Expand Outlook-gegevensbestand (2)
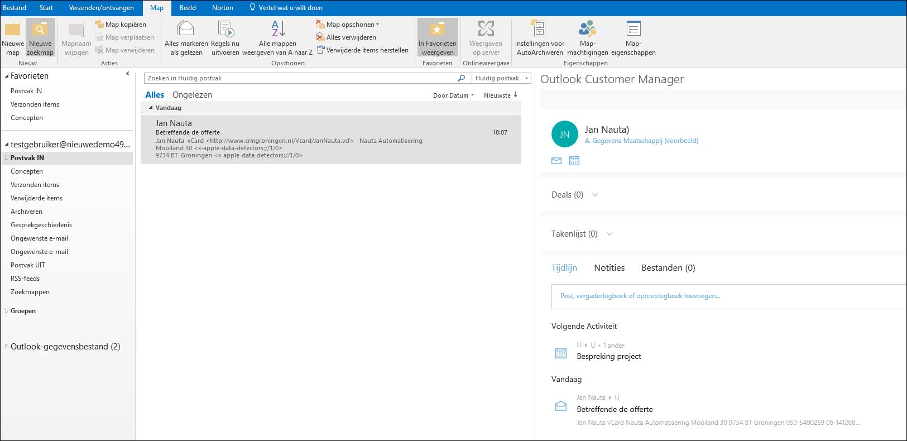This screenshot has width=907, height=441. click(x=7, y=347)
